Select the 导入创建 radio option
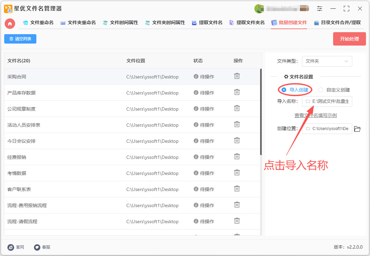Image resolution: width=370 pixels, height=256 pixels. [296, 90]
